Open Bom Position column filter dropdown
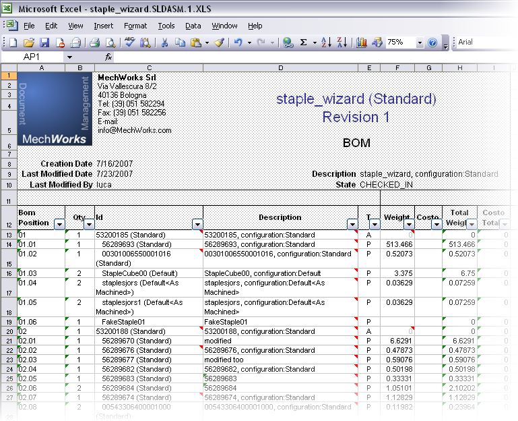Screen dimensions: 518x421 [x=59, y=225]
